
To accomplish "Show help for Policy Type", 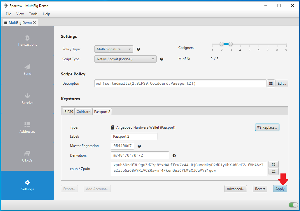I will click(138, 49).
